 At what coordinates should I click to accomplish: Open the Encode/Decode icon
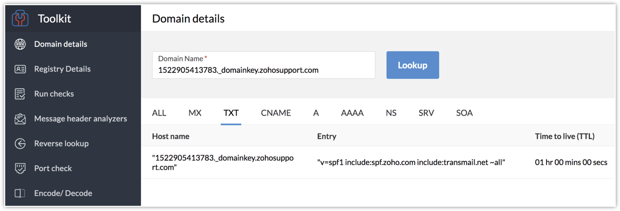coord(20,193)
